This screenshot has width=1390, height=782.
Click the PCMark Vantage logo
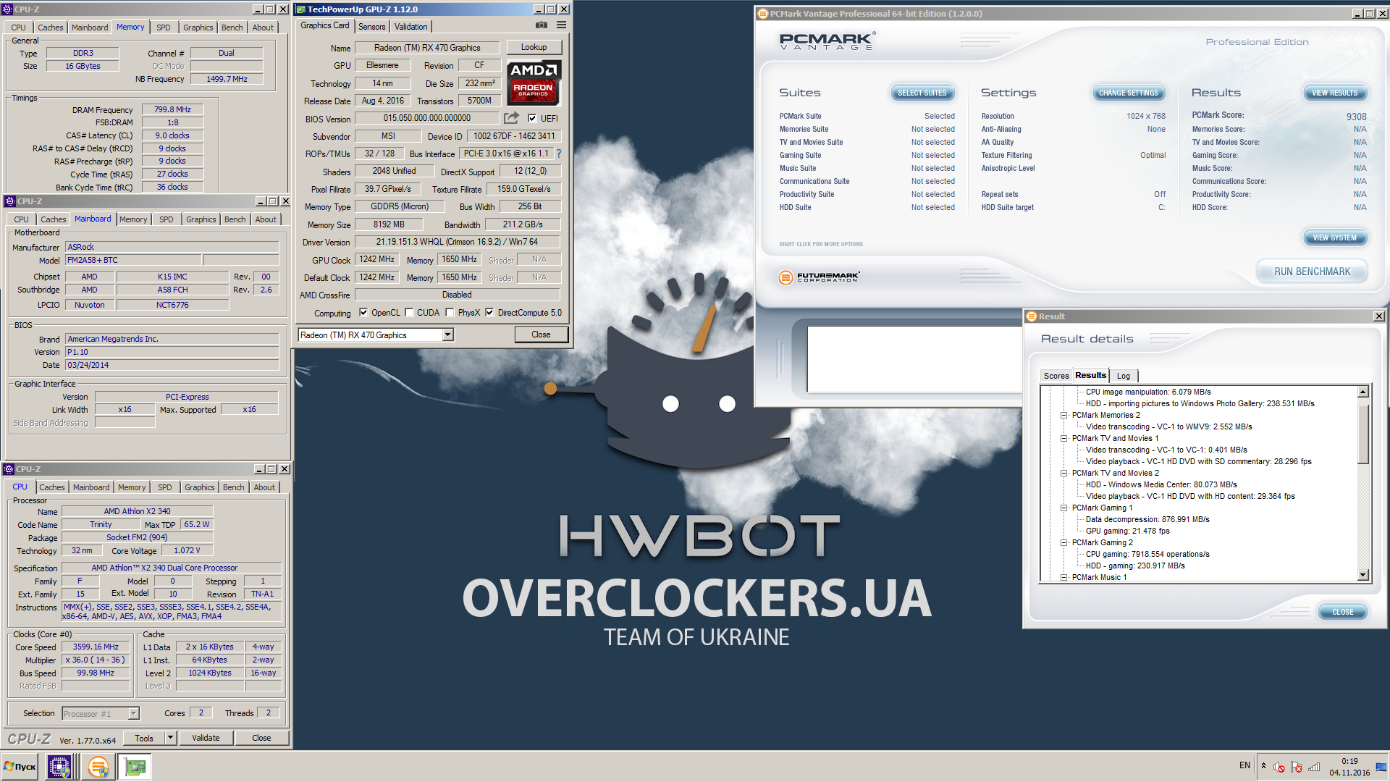point(826,42)
